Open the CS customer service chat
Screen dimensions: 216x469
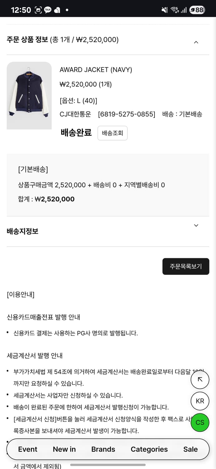(x=200, y=422)
